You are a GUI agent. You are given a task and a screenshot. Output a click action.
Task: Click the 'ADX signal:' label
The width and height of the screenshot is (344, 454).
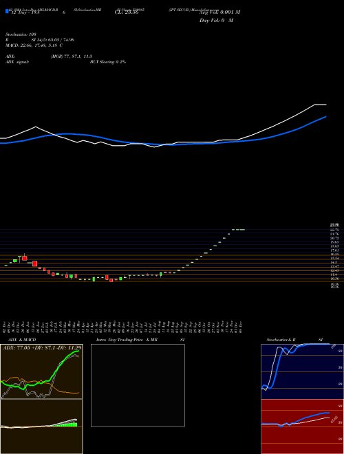17,62
